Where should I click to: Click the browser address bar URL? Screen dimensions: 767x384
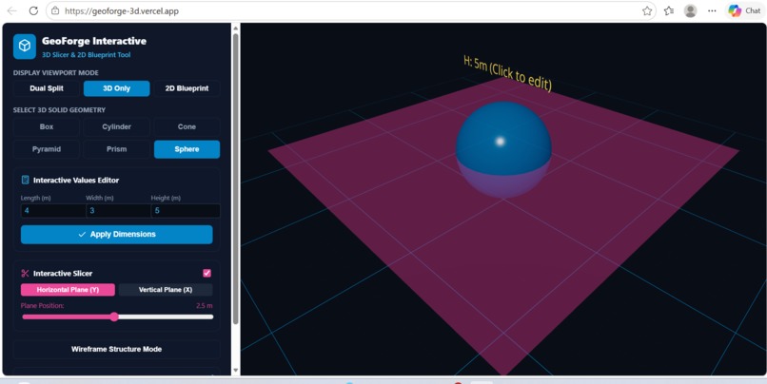tap(121, 10)
